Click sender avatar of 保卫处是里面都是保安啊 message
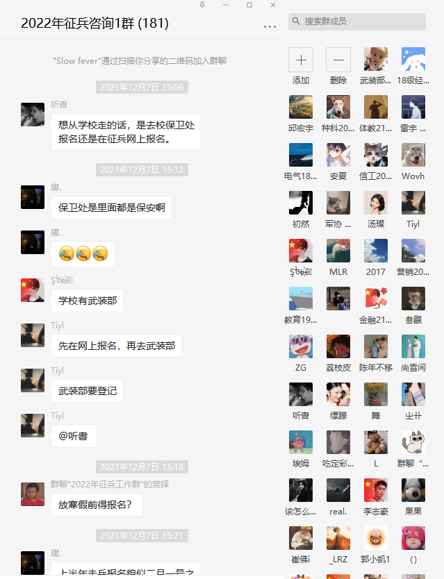 coord(33,197)
